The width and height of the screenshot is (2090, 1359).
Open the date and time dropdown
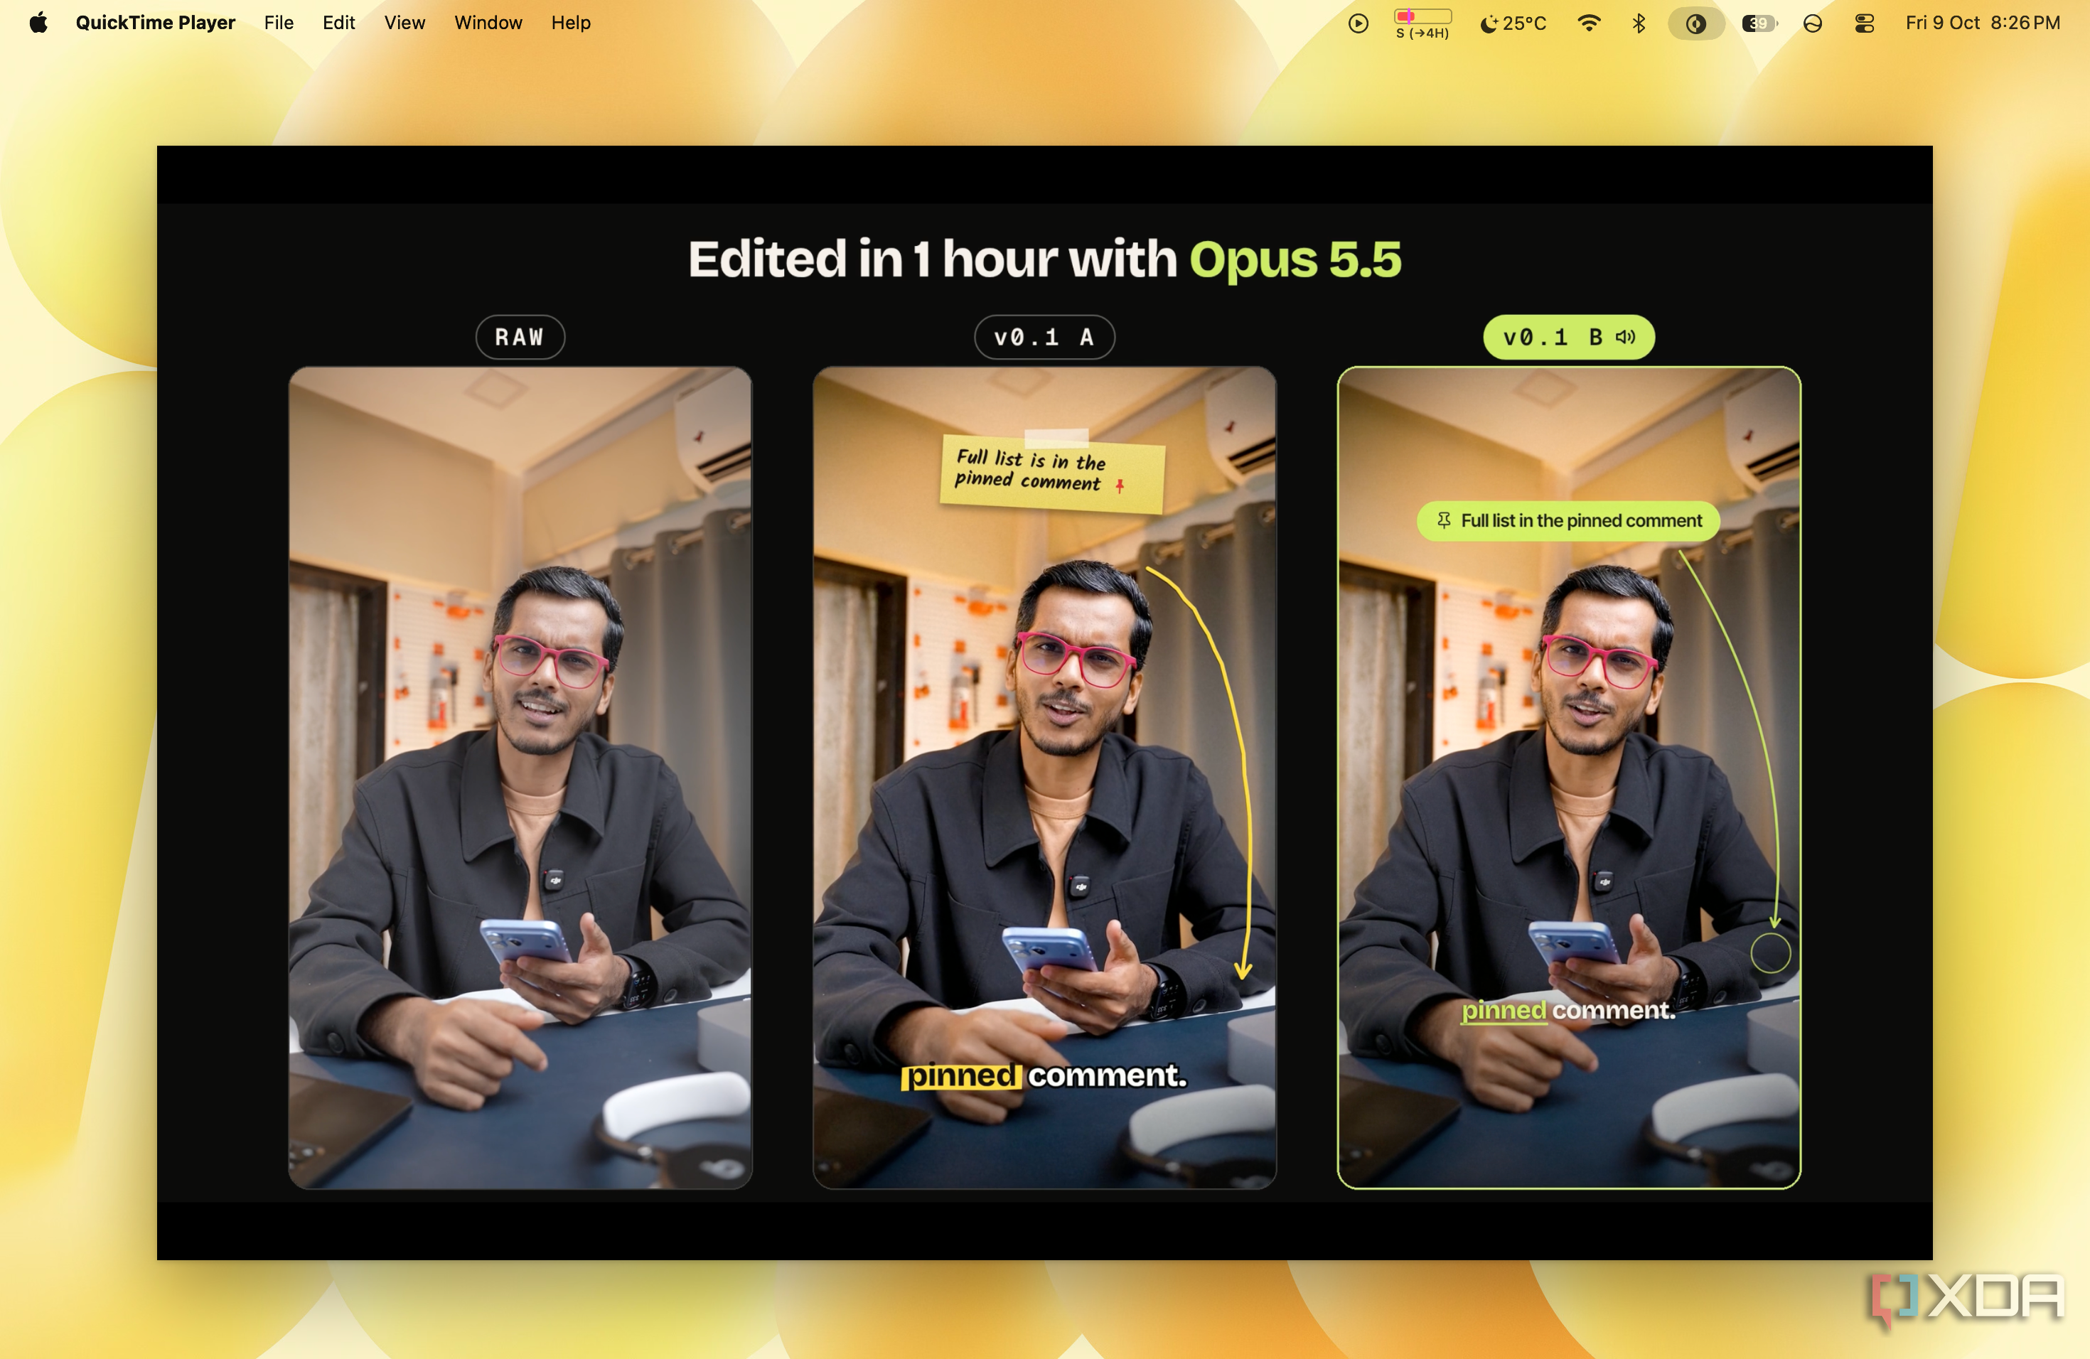point(1983,23)
